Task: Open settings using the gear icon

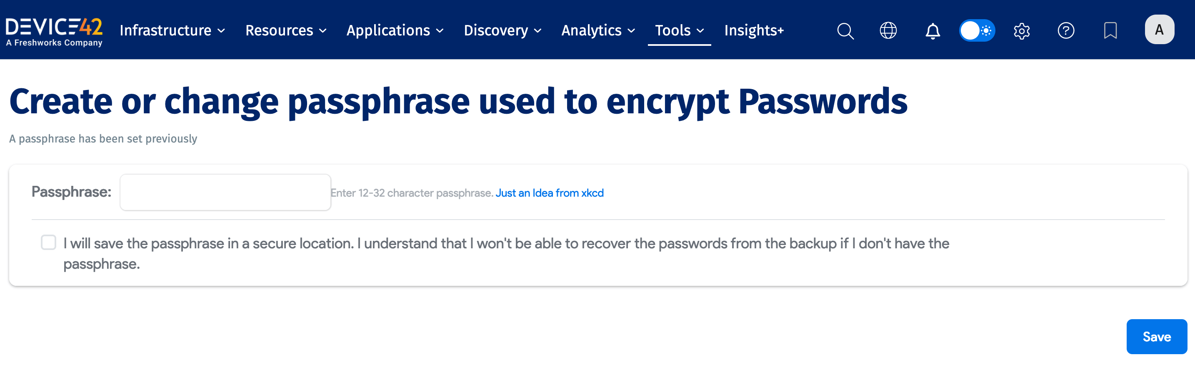Action: pyautogui.click(x=1022, y=30)
